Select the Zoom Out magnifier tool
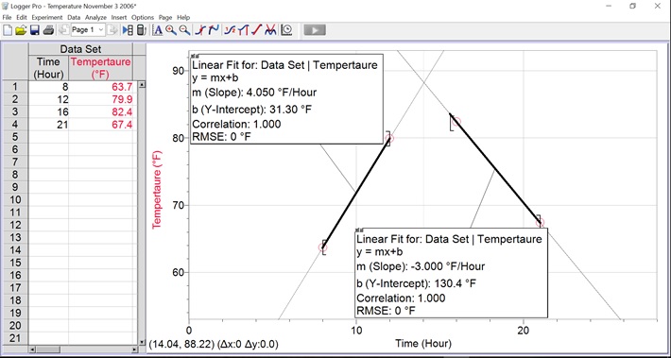The height and width of the screenshot is (358, 671). pos(184,30)
